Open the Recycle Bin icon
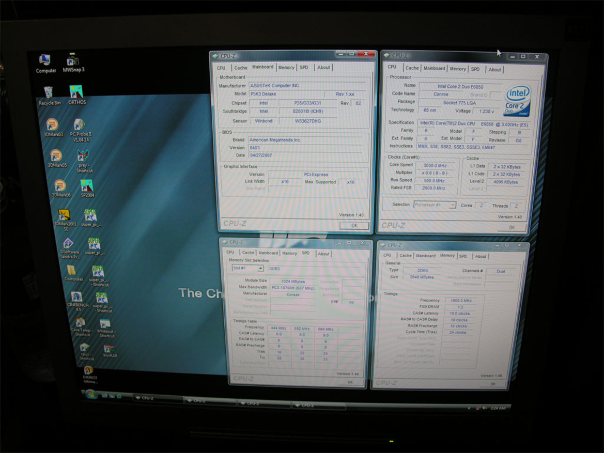Screen dimensions: 604x453 49,96
